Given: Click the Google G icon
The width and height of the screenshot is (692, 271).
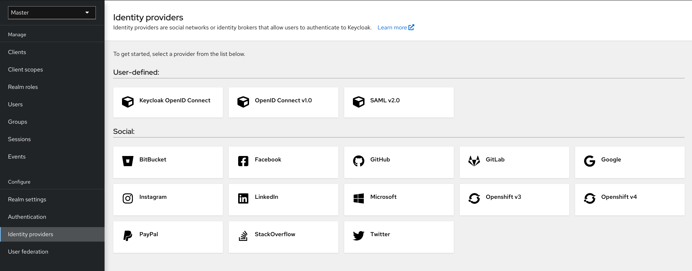Looking at the screenshot, I should click(x=589, y=161).
